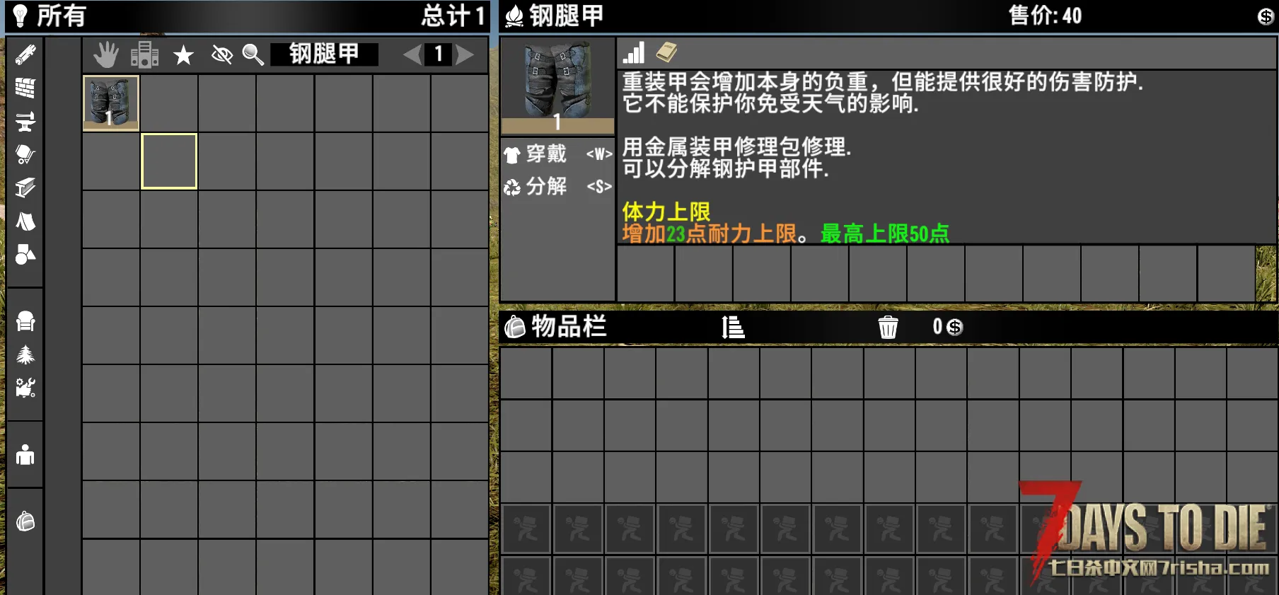Select the wood log category icon
This screenshot has height=595, width=1279.
click(25, 54)
